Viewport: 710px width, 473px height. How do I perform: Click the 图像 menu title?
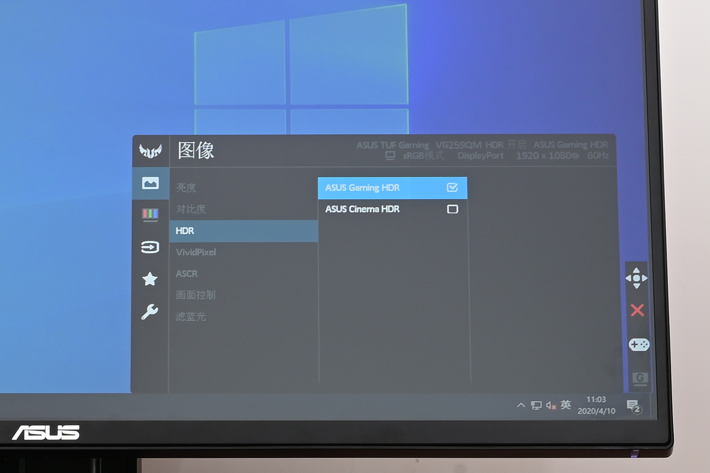(x=196, y=150)
